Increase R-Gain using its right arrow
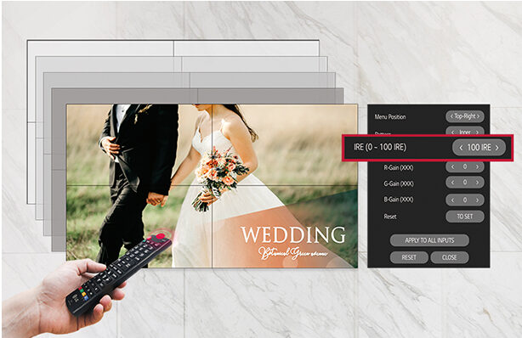The height and width of the screenshot is (338, 522). click(x=478, y=166)
